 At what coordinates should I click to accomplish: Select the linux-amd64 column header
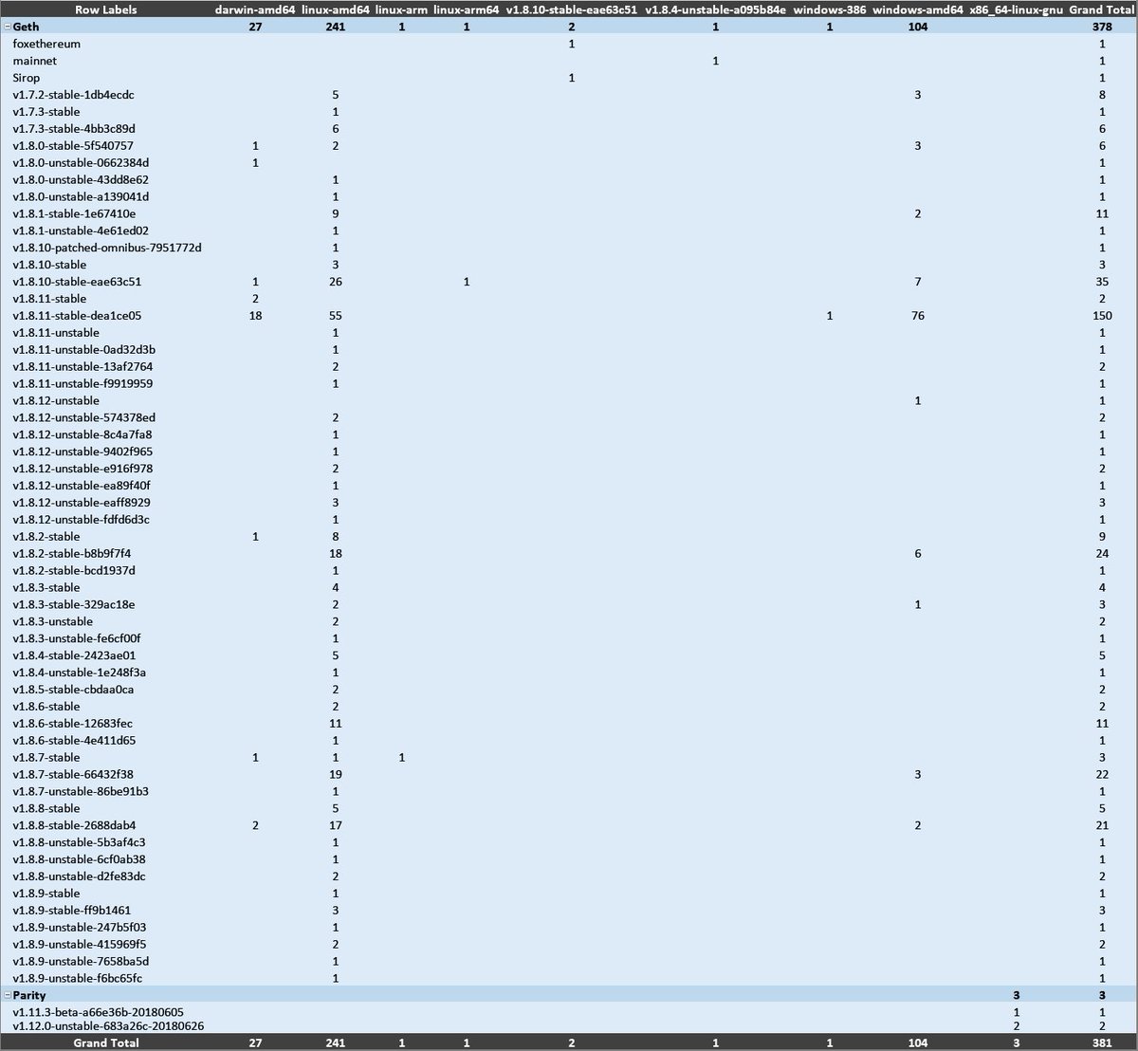pos(336,9)
